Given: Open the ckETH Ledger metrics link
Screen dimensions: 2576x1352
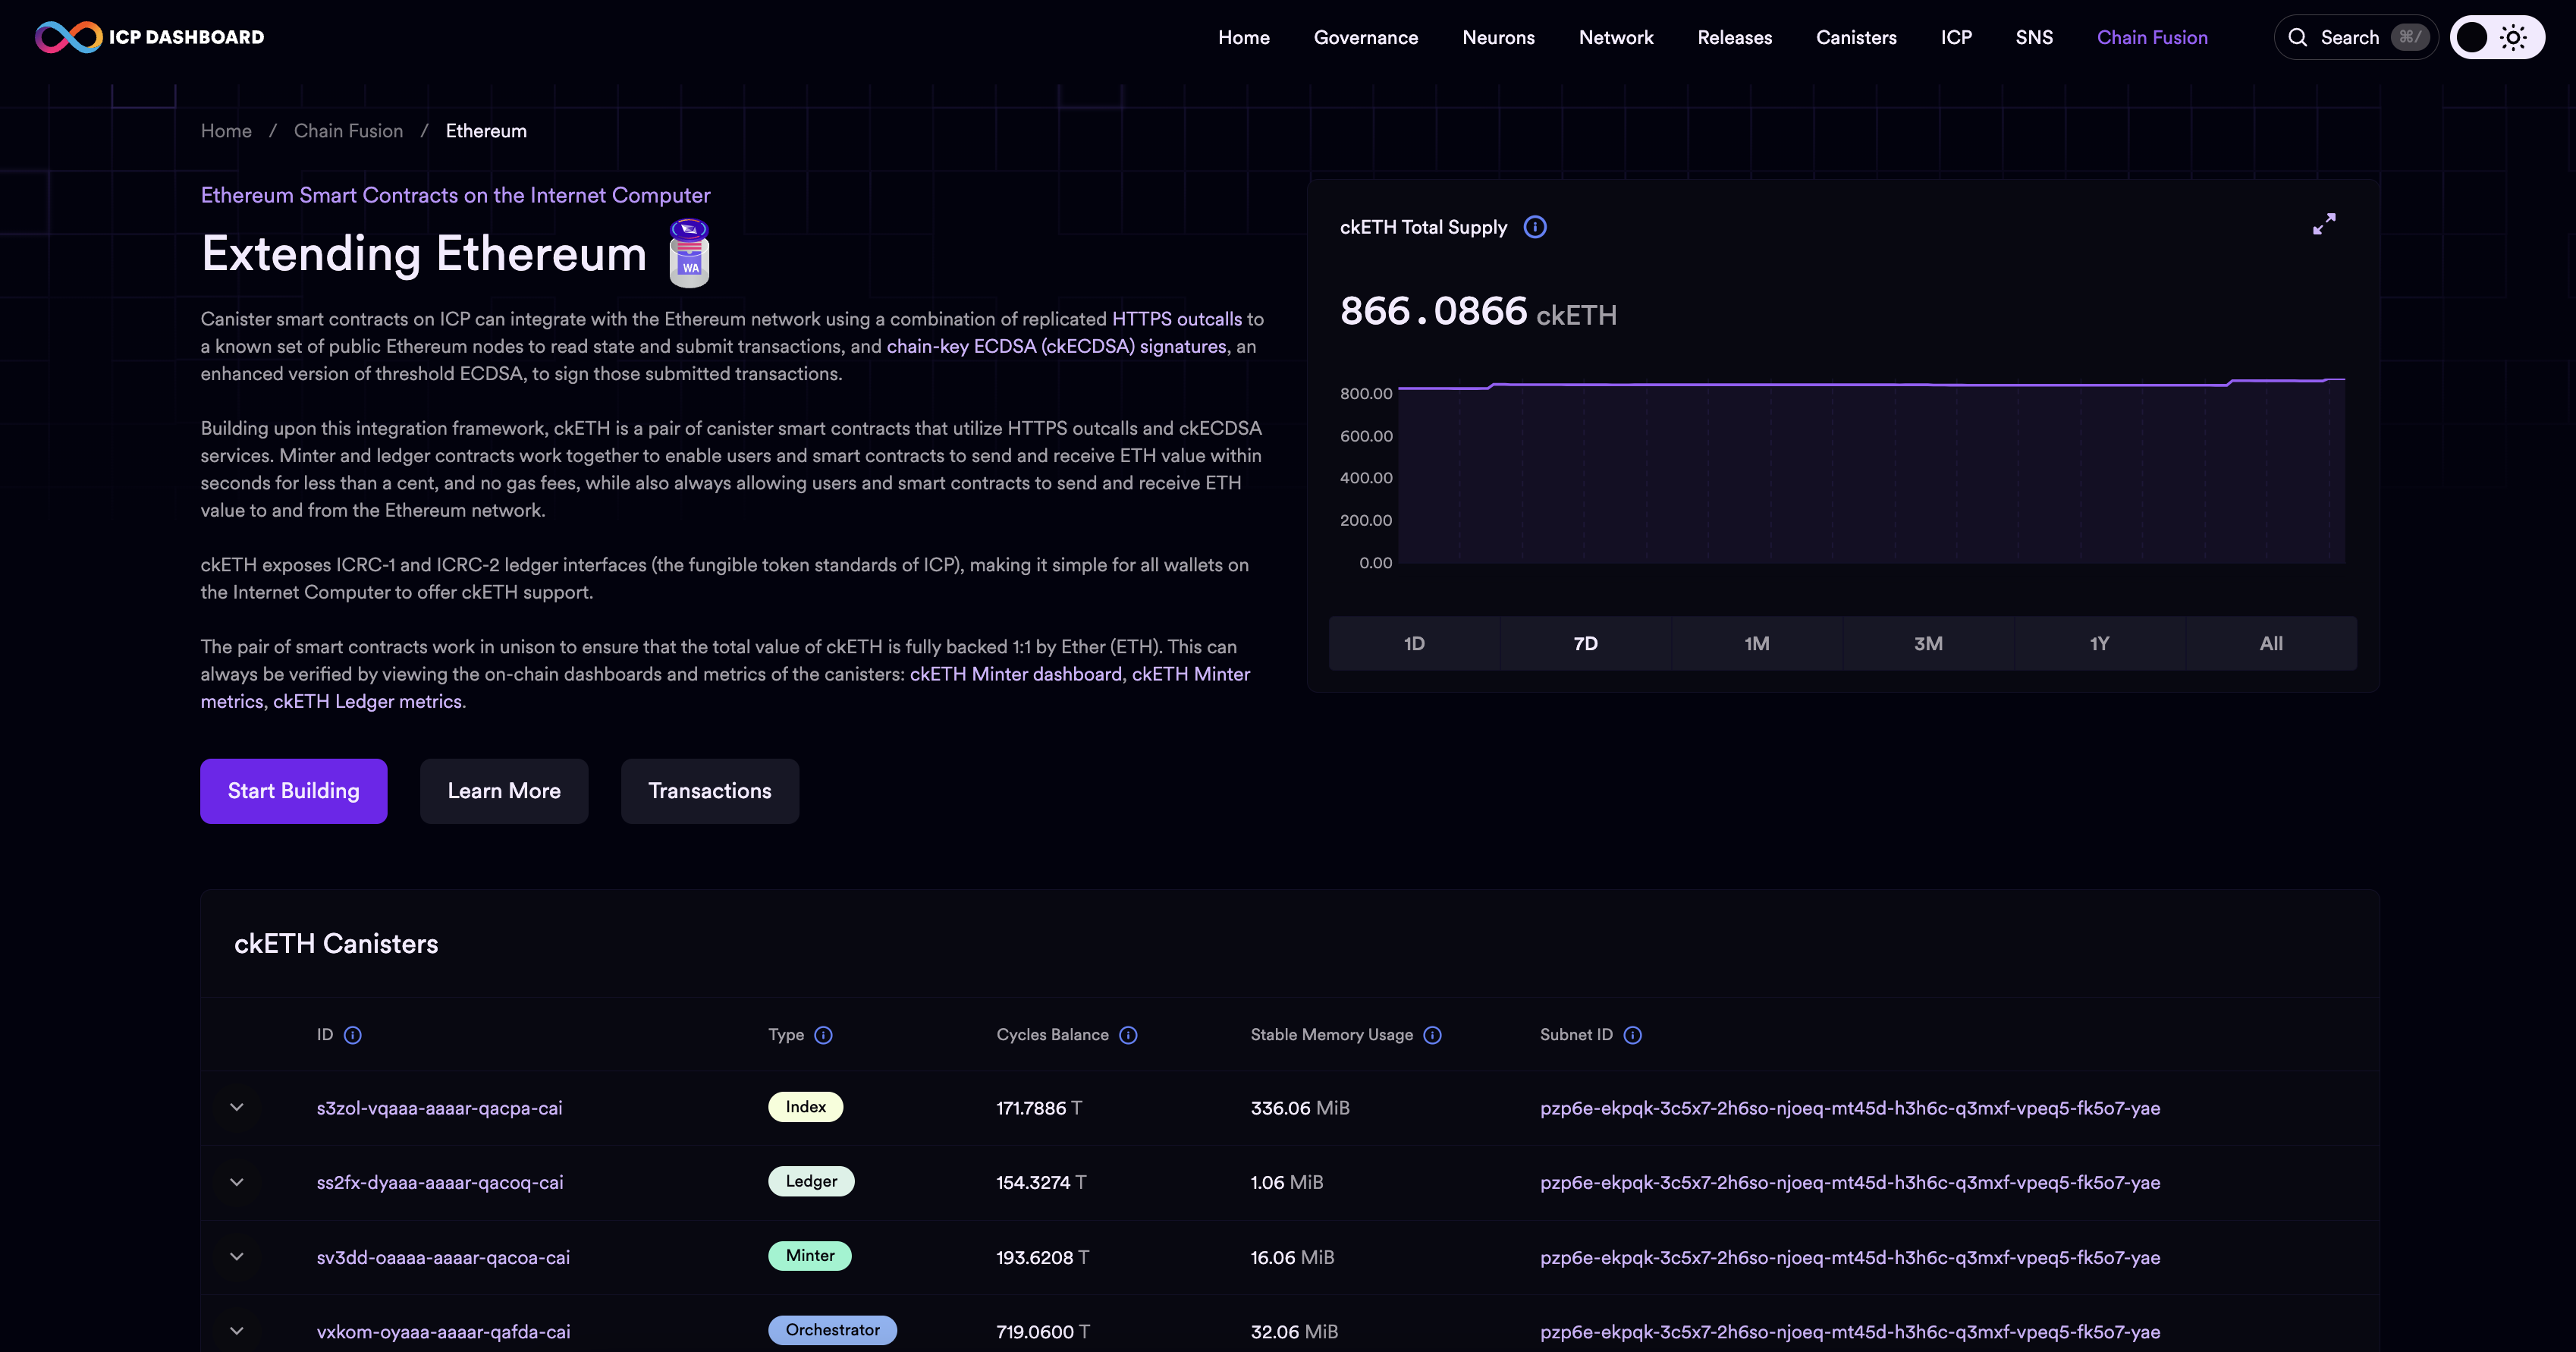Looking at the screenshot, I should pyautogui.click(x=367, y=701).
